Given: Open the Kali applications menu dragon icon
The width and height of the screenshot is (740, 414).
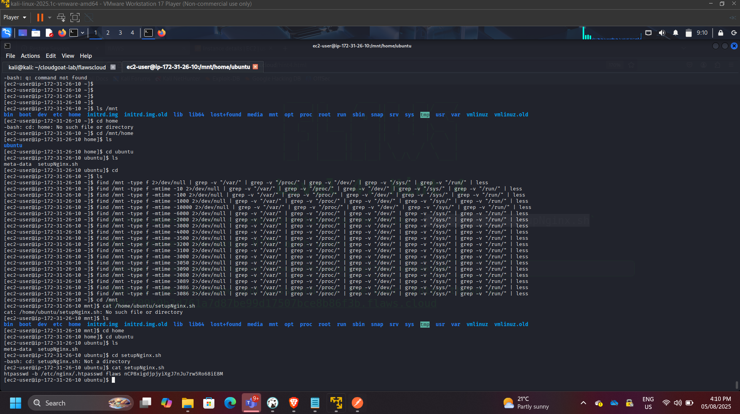Looking at the screenshot, I should pyautogui.click(x=7, y=33).
